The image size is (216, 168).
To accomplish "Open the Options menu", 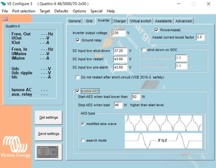I will click(79, 11).
